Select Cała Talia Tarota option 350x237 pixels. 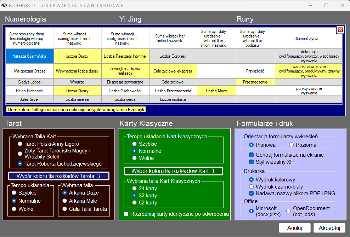pos(65,209)
